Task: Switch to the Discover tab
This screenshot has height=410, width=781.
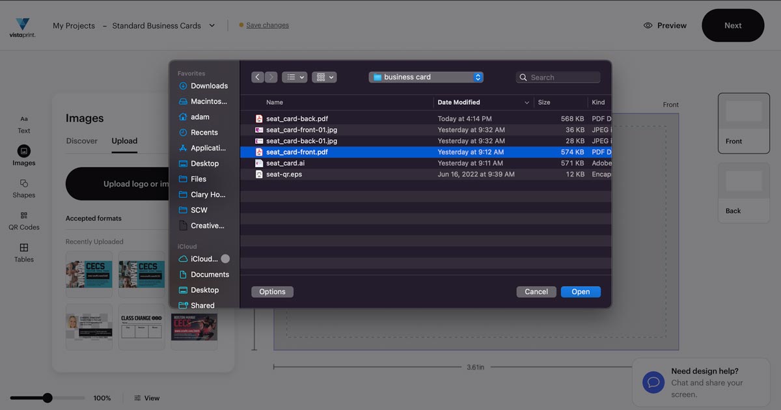Action: click(81, 141)
